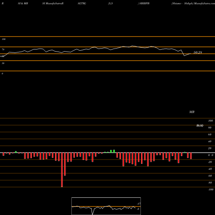This screenshot has height=215, width=215.
Task: Click the '60' label on the MR axis
Action: pos(210,135)
